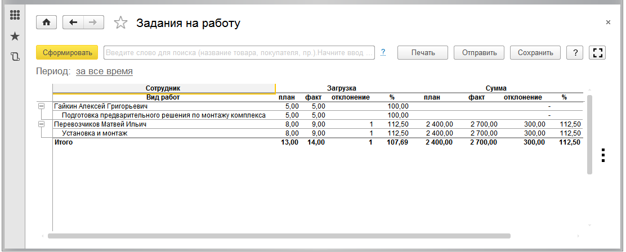Click the horizontal scrollbar of the report

tap(279, 236)
